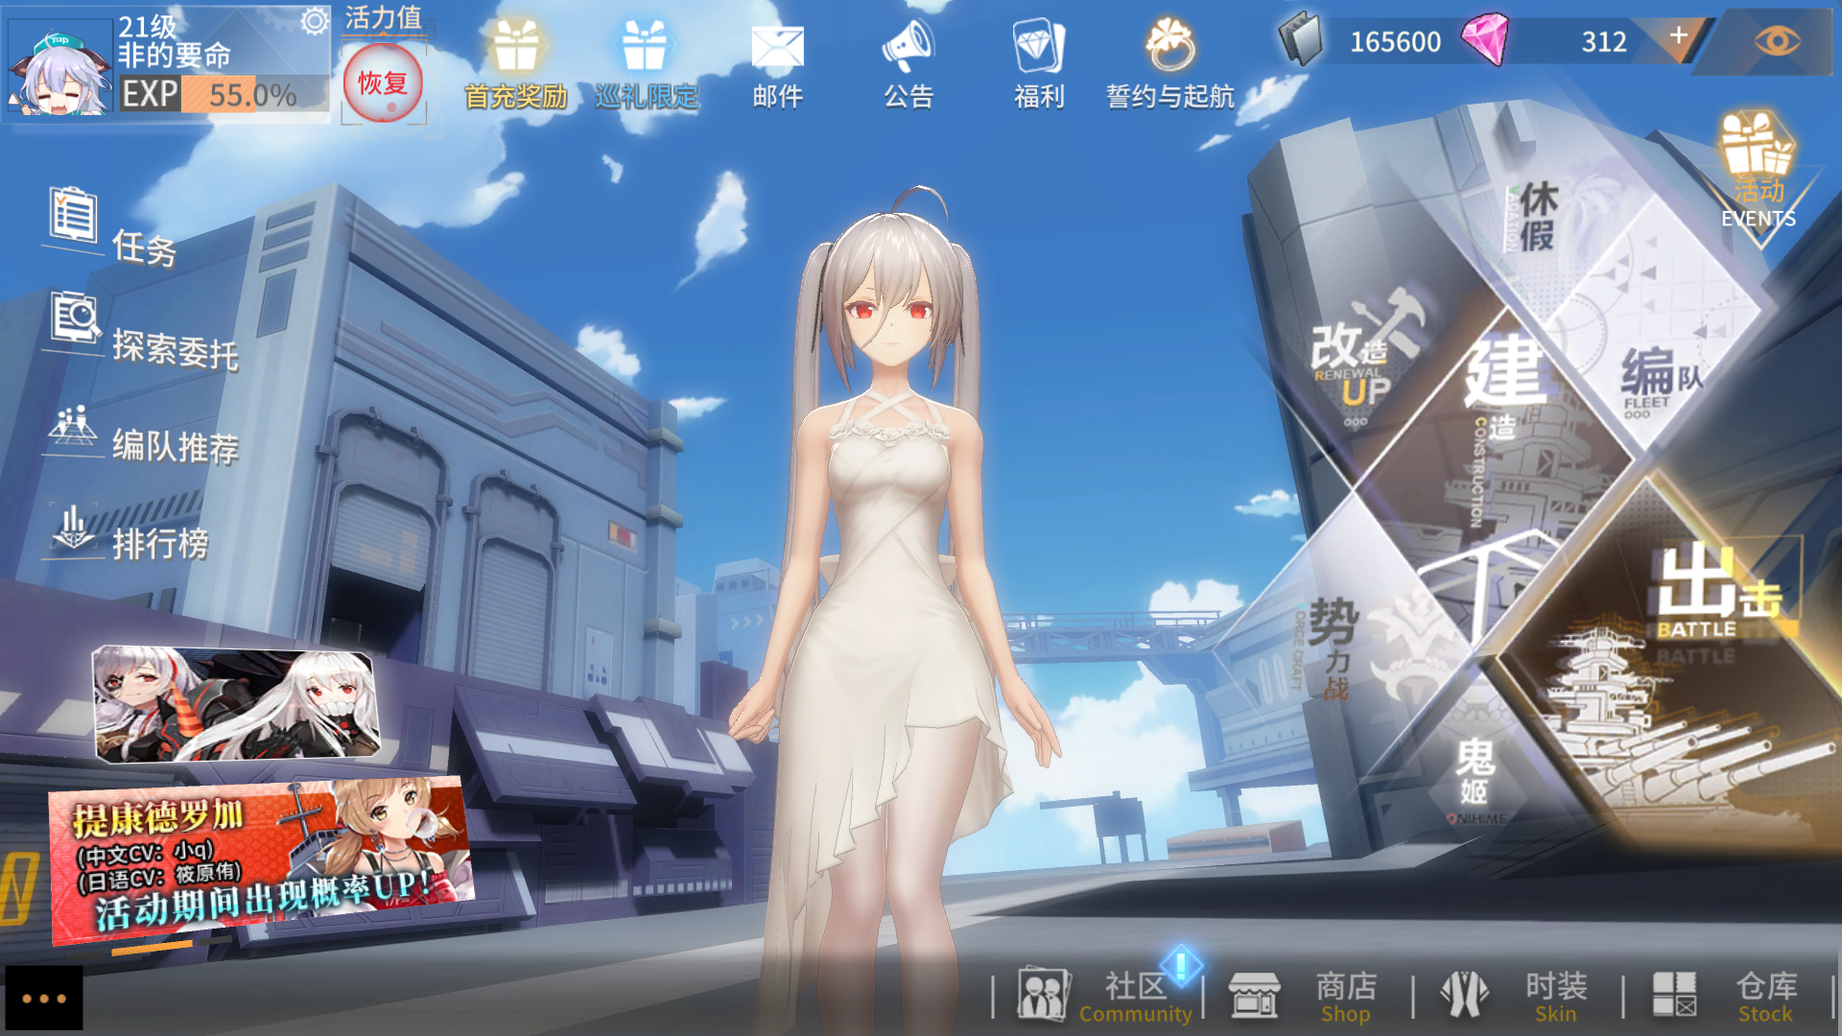Open settings via the gear icon

point(314,21)
